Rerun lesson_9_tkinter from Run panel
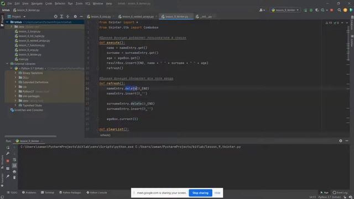354x199 pixels. (x=8, y=148)
